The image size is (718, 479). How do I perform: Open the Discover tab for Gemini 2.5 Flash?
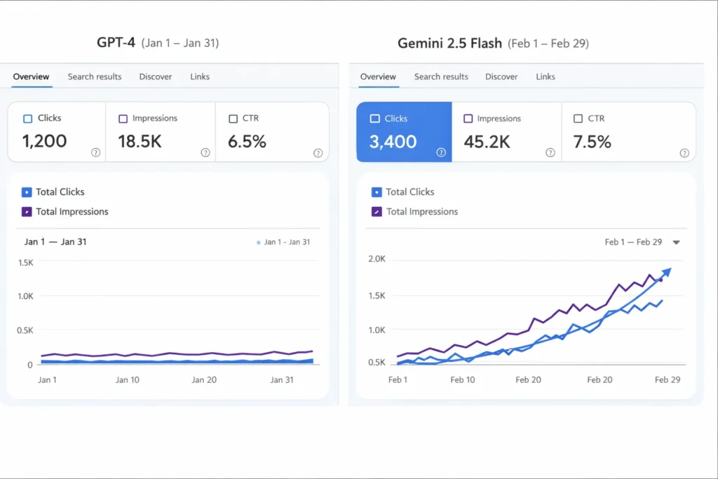(501, 76)
